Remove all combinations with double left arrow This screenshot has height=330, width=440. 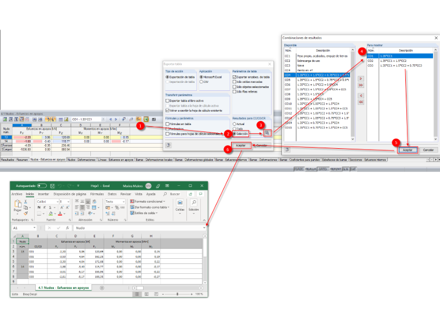point(361,102)
